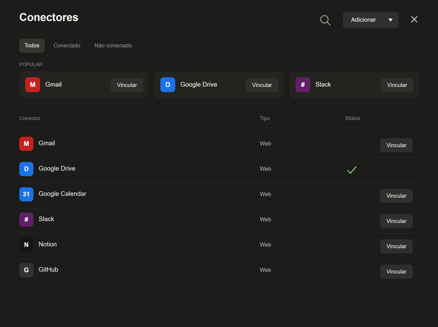Click the Google Calendar 31 icon
The image size is (438, 327).
click(26, 194)
